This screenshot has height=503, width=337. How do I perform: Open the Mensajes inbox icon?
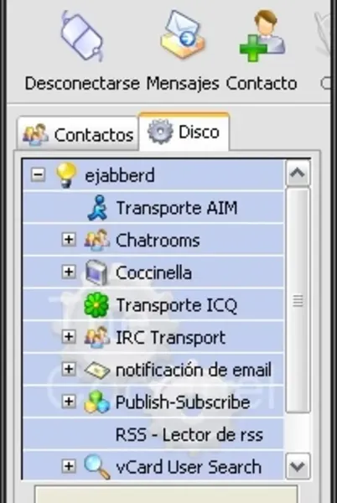coord(183,34)
